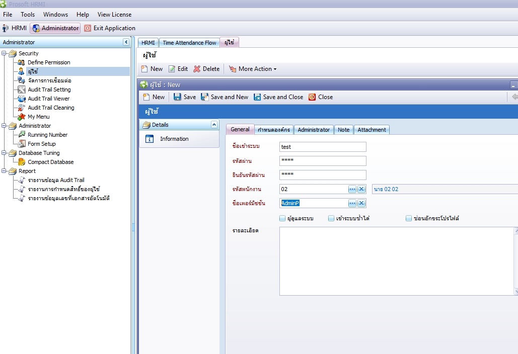Open Audit Trail Setting icon
The height and width of the screenshot is (354, 518).
22,90
